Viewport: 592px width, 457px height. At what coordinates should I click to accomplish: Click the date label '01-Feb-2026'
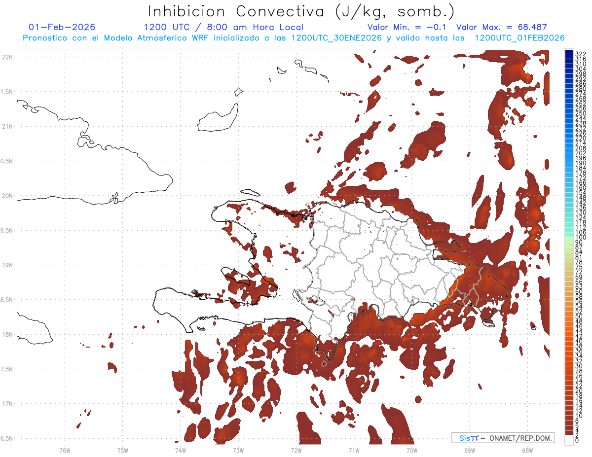[x=62, y=27]
